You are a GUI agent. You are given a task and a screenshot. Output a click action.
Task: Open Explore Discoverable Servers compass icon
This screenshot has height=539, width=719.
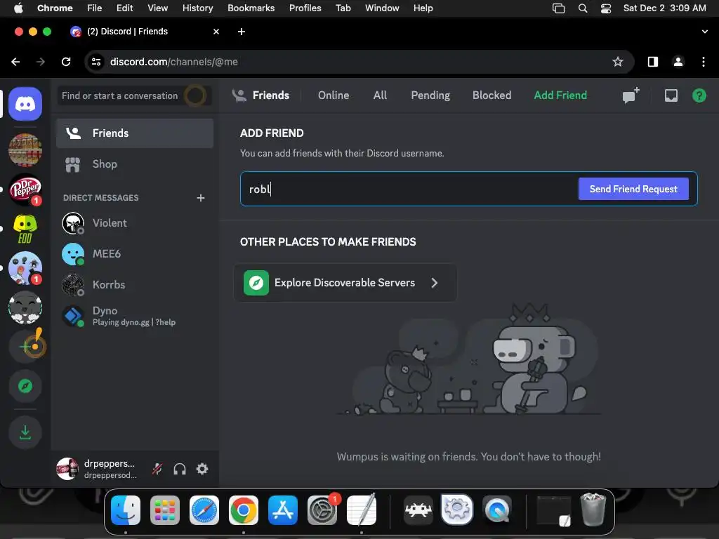25,387
